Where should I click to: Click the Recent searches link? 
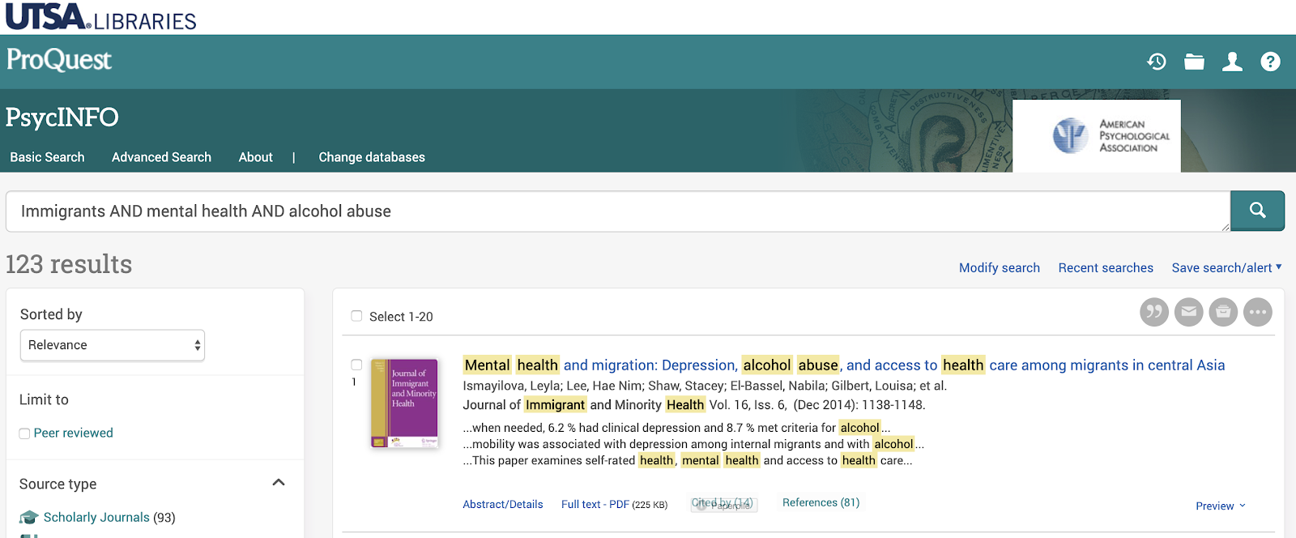pyautogui.click(x=1106, y=267)
